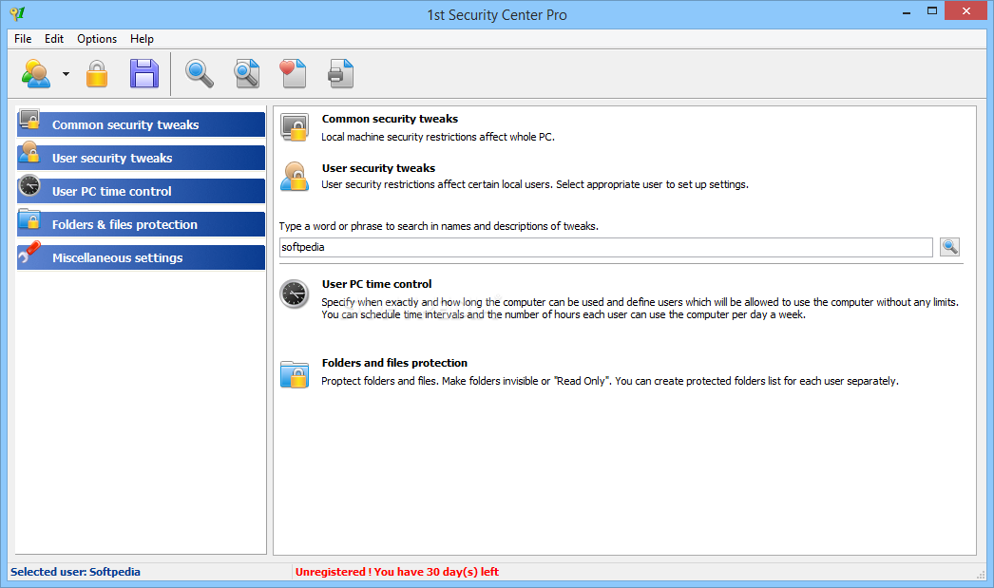Click main panel user lock icon
The width and height of the screenshot is (994, 588).
pyautogui.click(x=295, y=176)
